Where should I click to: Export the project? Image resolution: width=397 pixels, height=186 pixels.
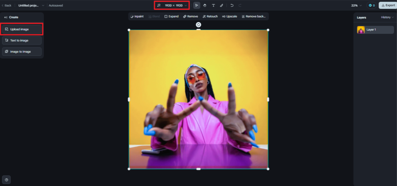pyautogui.click(x=388, y=5)
